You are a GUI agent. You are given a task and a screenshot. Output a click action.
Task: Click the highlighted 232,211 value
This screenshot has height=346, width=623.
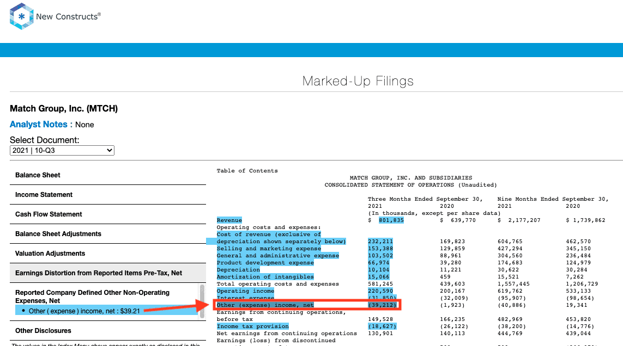[x=380, y=241]
